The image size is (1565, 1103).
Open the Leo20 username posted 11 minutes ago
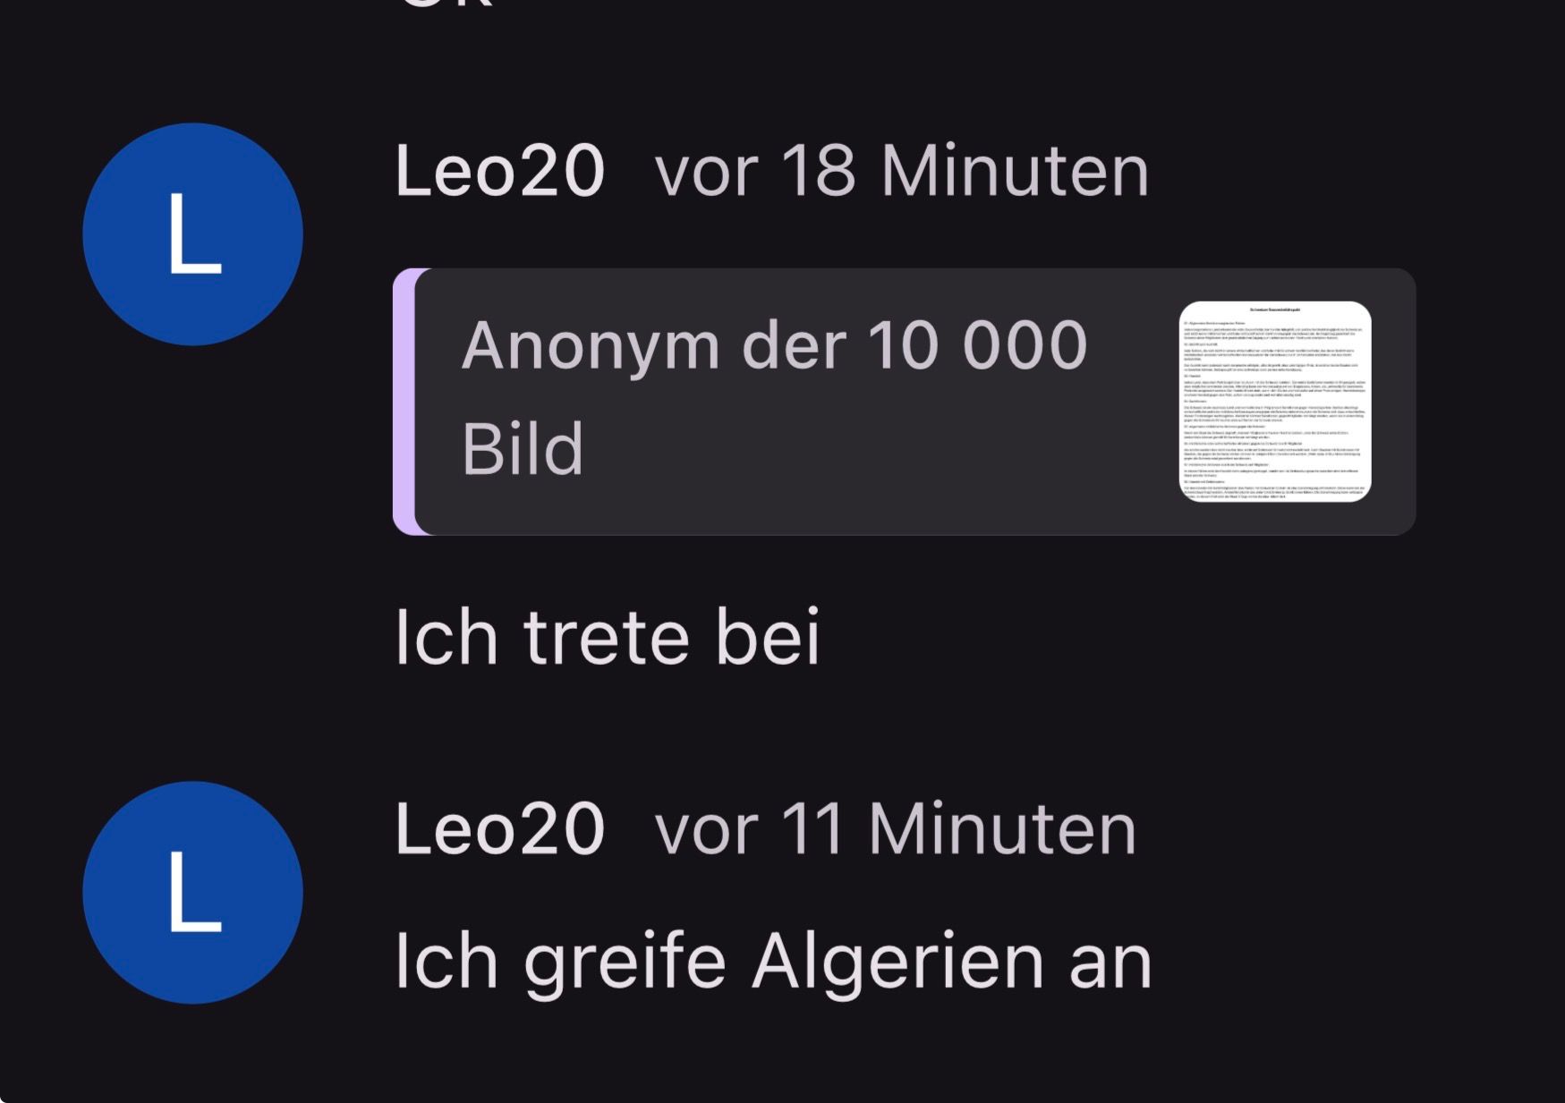click(500, 828)
